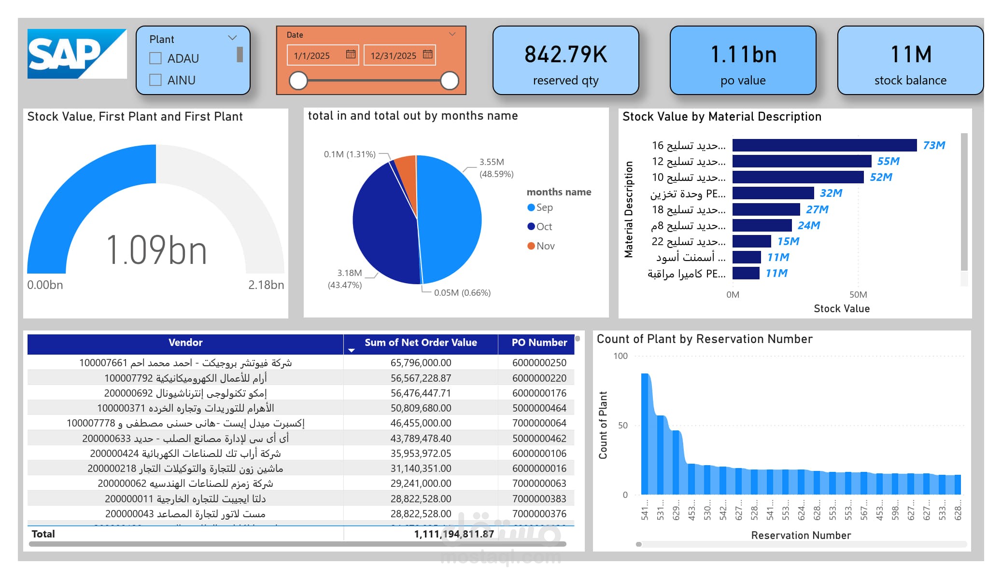Sort table by Vendor column header
Screen dimensions: 1002x579
185,343
